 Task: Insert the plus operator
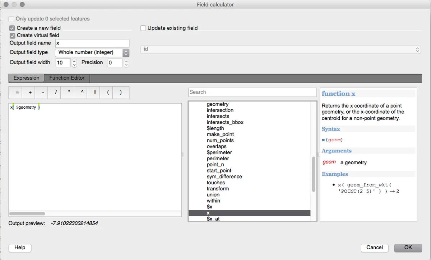click(30, 93)
